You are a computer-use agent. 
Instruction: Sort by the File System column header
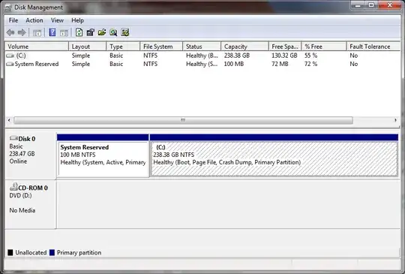[x=161, y=47]
